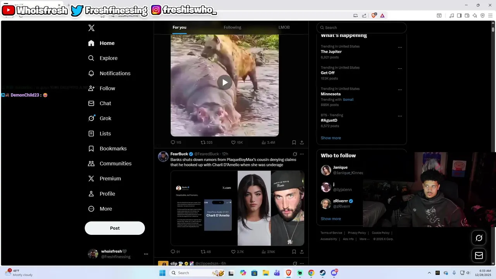Open Communities in the sidebar
The width and height of the screenshot is (496, 279).
pyautogui.click(x=110, y=164)
